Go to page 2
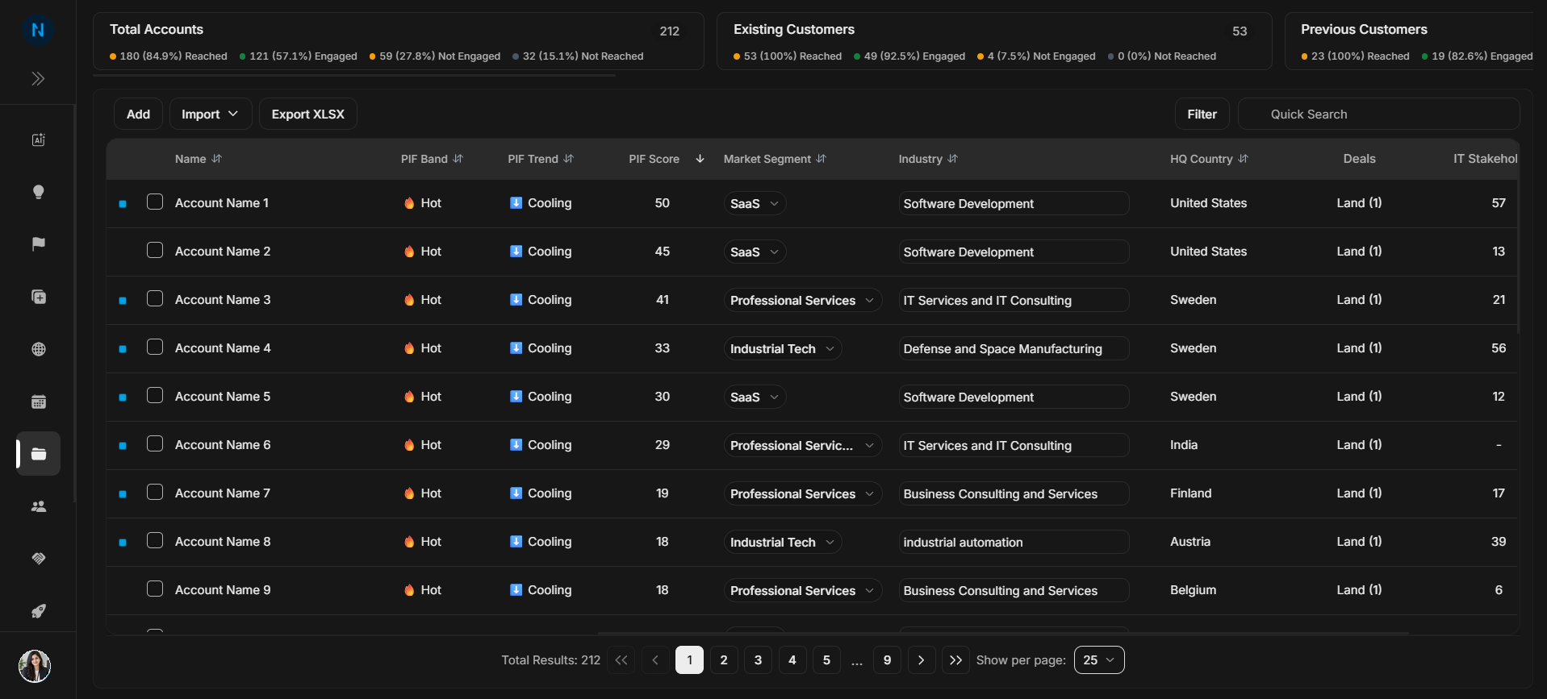1547x699 pixels. coord(724,659)
